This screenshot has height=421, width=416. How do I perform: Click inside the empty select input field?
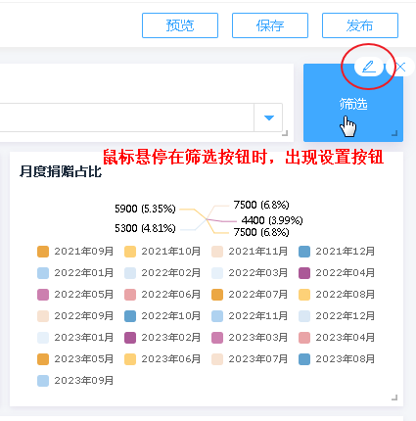(x=126, y=117)
